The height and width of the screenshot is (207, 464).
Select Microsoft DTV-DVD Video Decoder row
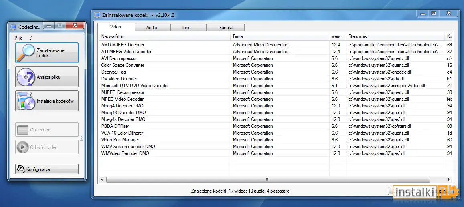click(x=276, y=86)
